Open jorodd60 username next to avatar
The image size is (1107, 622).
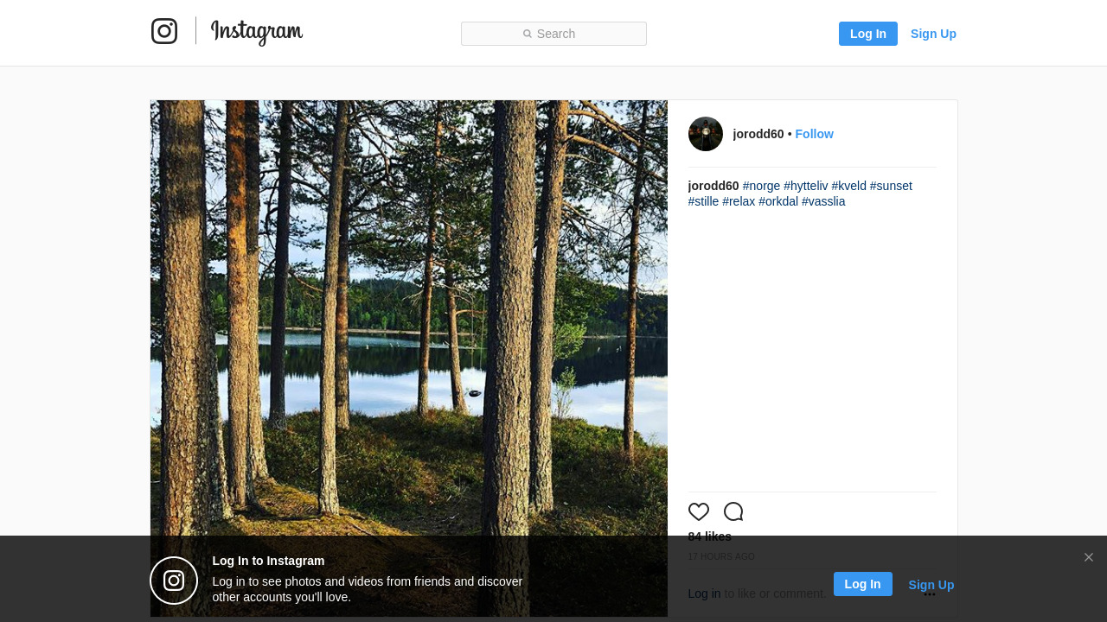point(758,134)
